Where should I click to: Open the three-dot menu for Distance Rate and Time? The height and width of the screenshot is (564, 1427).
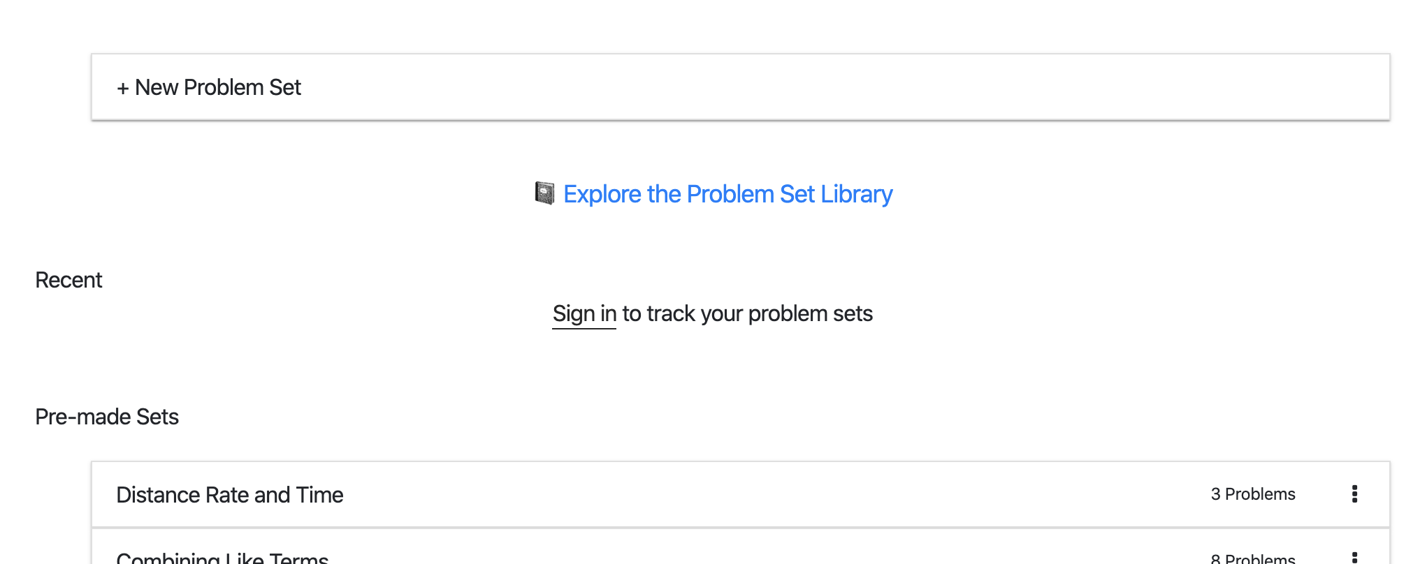tap(1354, 493)
